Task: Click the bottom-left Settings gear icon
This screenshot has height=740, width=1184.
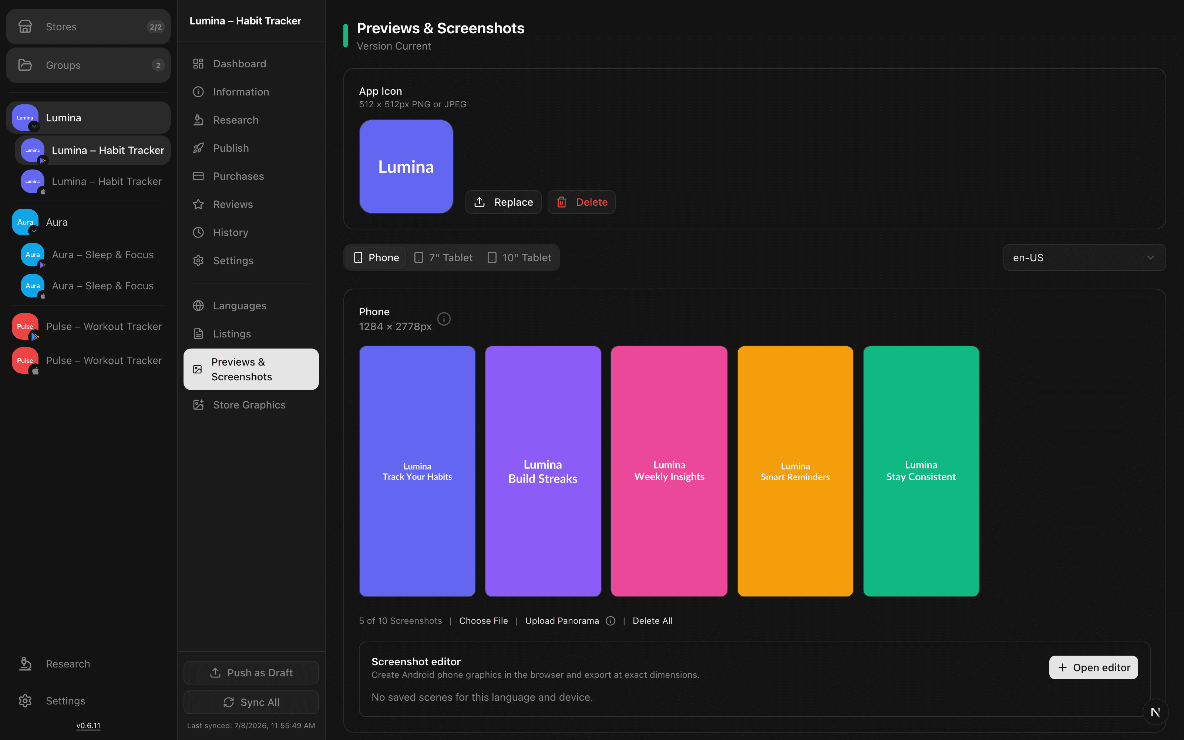Action: [25, 701]
